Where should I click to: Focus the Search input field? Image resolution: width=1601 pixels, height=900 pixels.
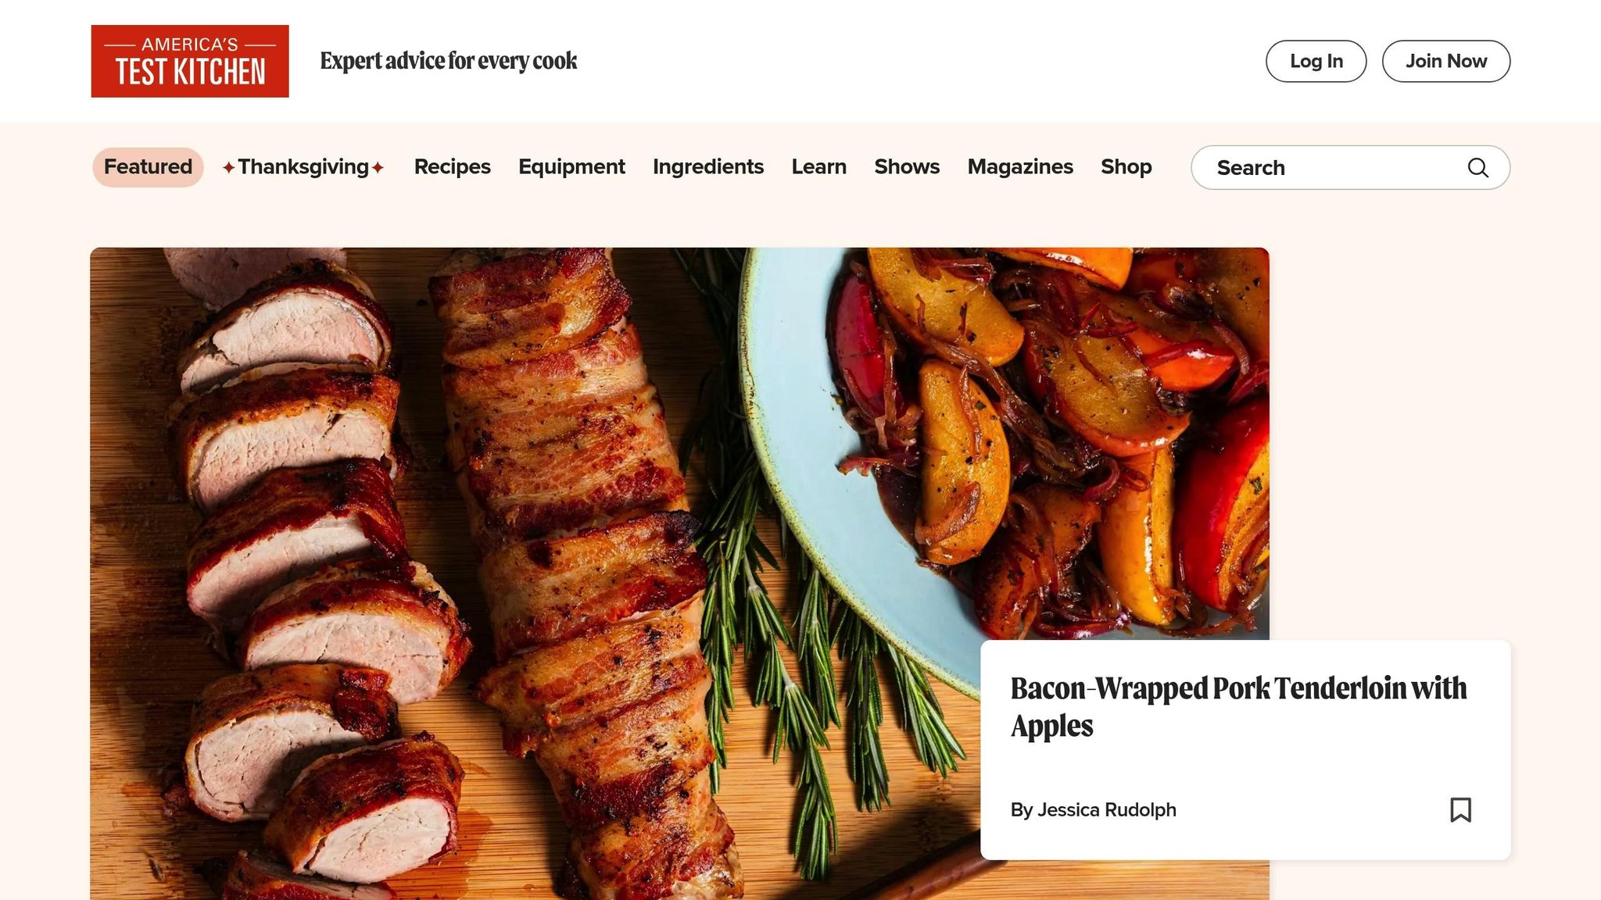click(x=1350, y=167)
